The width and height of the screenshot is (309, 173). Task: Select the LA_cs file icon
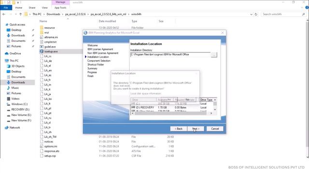(42, 56)
